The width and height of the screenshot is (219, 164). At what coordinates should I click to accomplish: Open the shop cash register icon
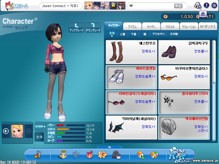click(63, 155)
